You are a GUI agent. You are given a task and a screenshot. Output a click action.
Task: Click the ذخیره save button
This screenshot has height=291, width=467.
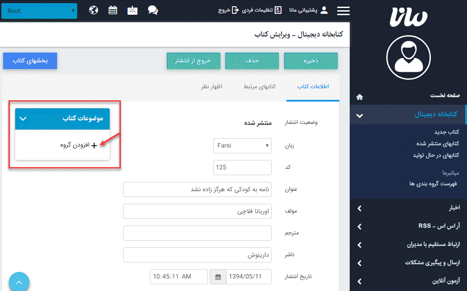311,61
